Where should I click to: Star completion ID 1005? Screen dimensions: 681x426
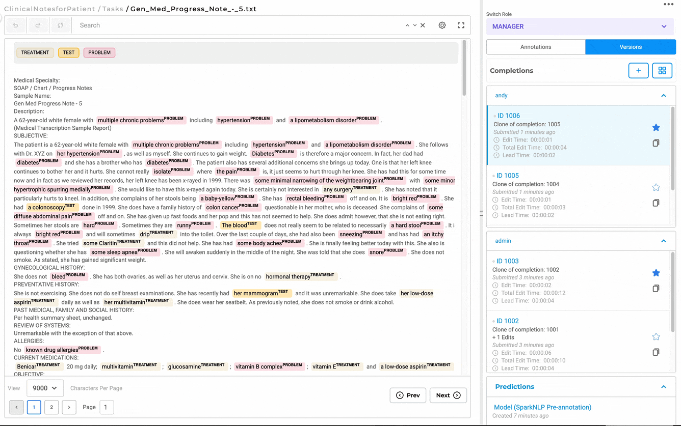(x=656, y=187)
